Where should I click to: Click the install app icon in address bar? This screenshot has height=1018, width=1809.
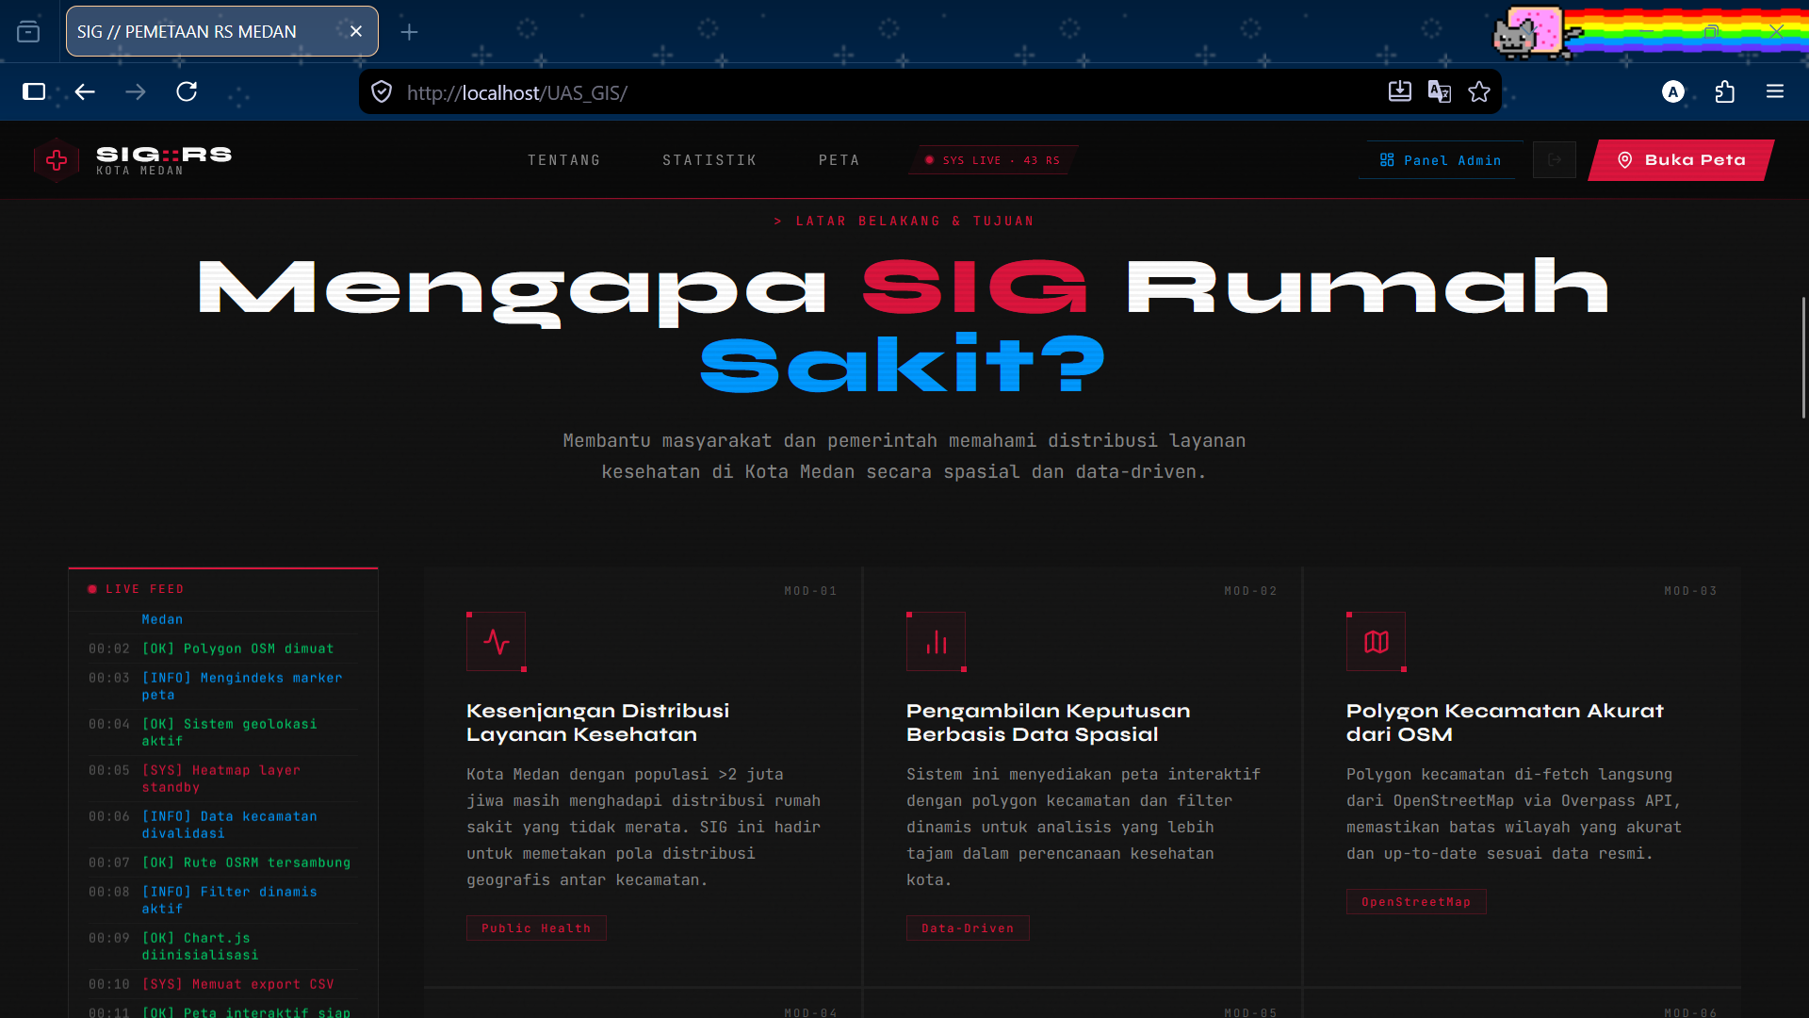(x=1400, y=91)
